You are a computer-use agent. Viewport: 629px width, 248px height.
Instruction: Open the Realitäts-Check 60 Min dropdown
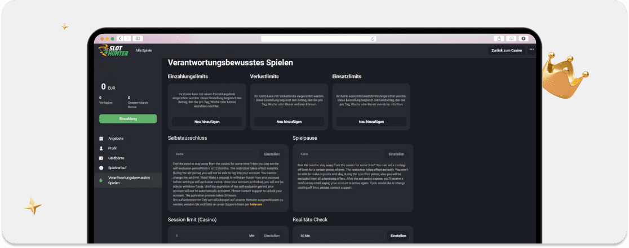coord(341,236)
